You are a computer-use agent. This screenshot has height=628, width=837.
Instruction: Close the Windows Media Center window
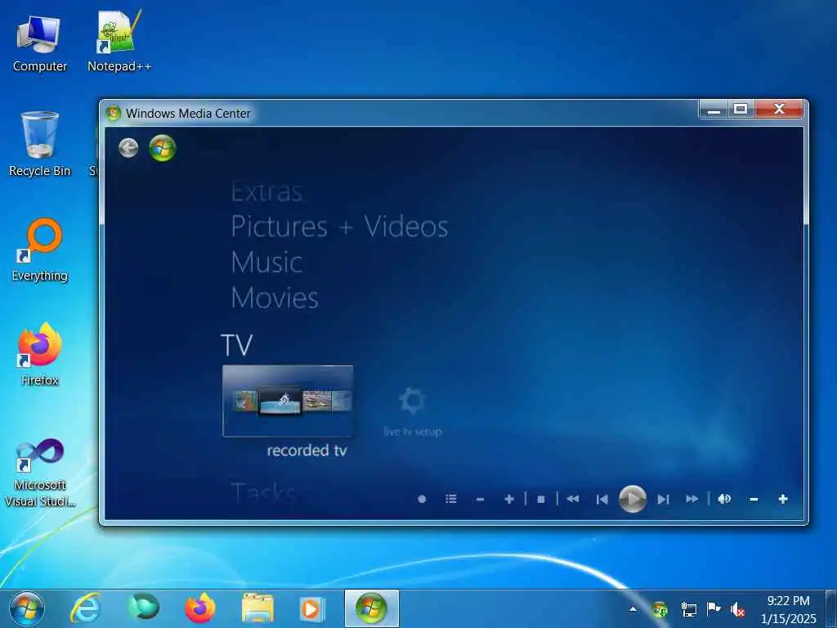[x=779, y=109]
